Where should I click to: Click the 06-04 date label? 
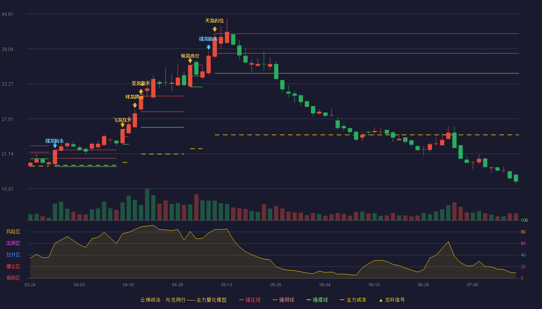[325, 285]
